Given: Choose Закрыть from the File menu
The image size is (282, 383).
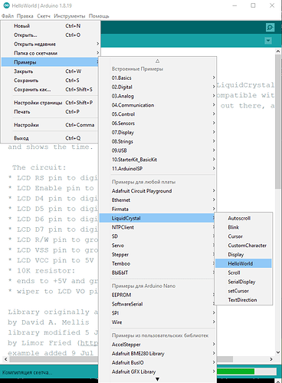Looking at the screenshot, I should click(50, 71).
